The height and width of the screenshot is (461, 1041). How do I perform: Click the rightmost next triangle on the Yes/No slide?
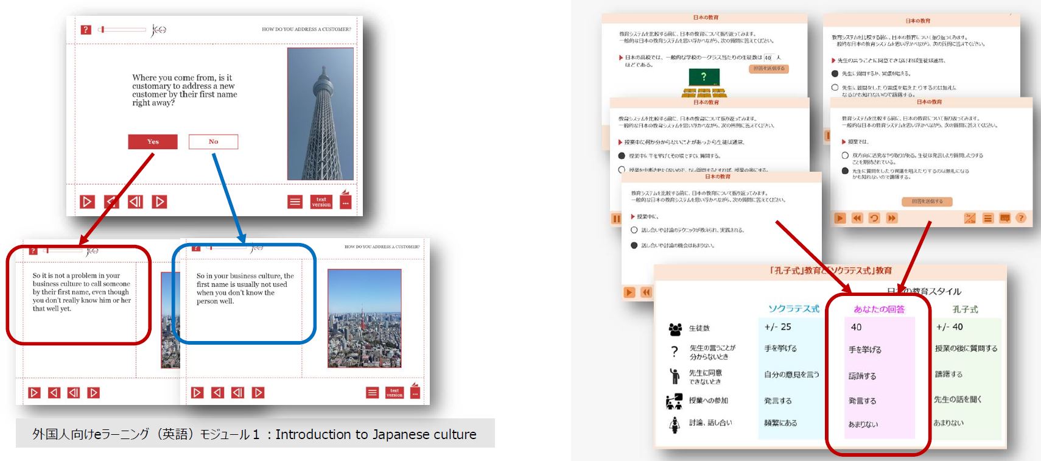coord(159,202)
